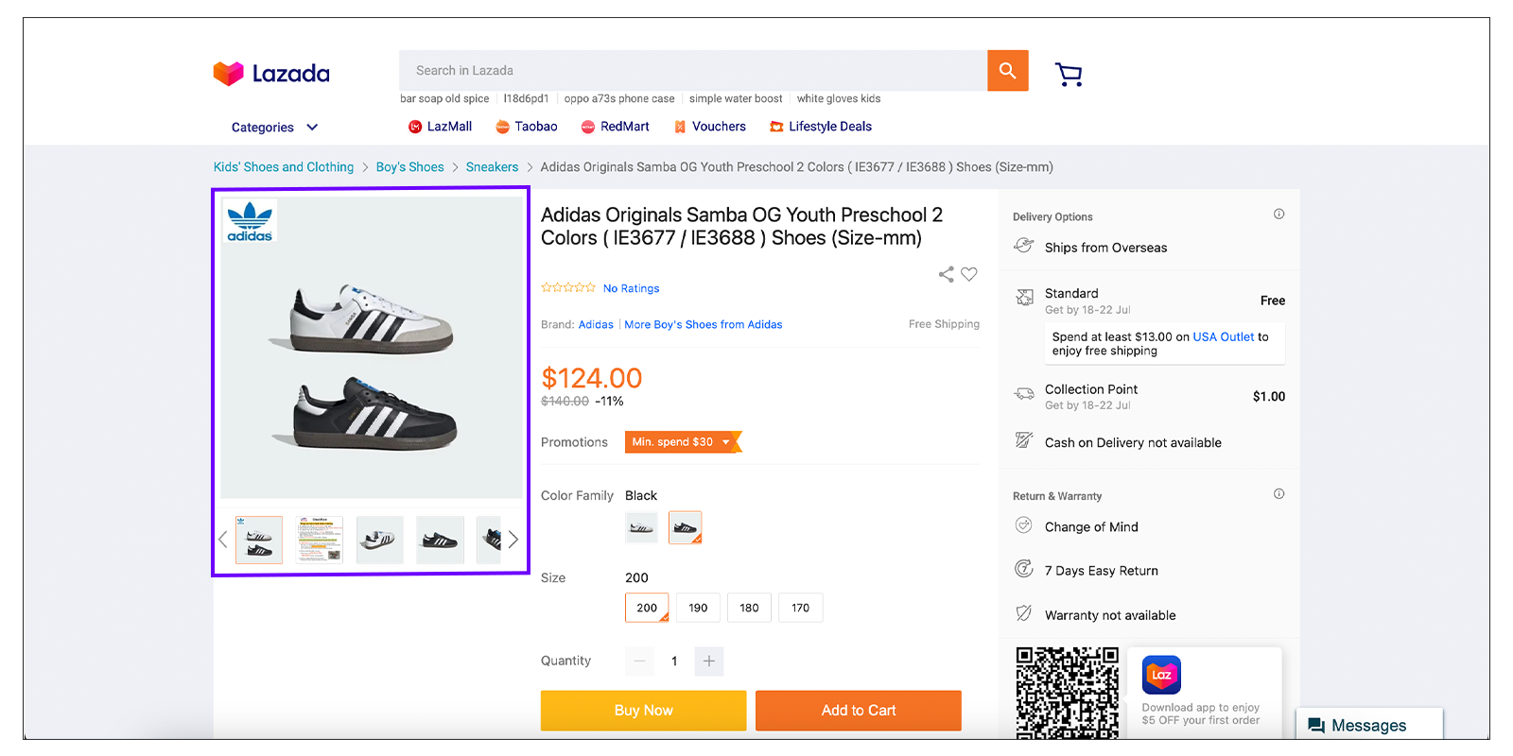Click the Lazada search magnifier icon
This screenshot has height=756, width=1513.
(x=1006, y=70)
